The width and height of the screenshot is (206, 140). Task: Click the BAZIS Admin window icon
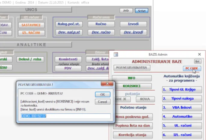(116, 54)
